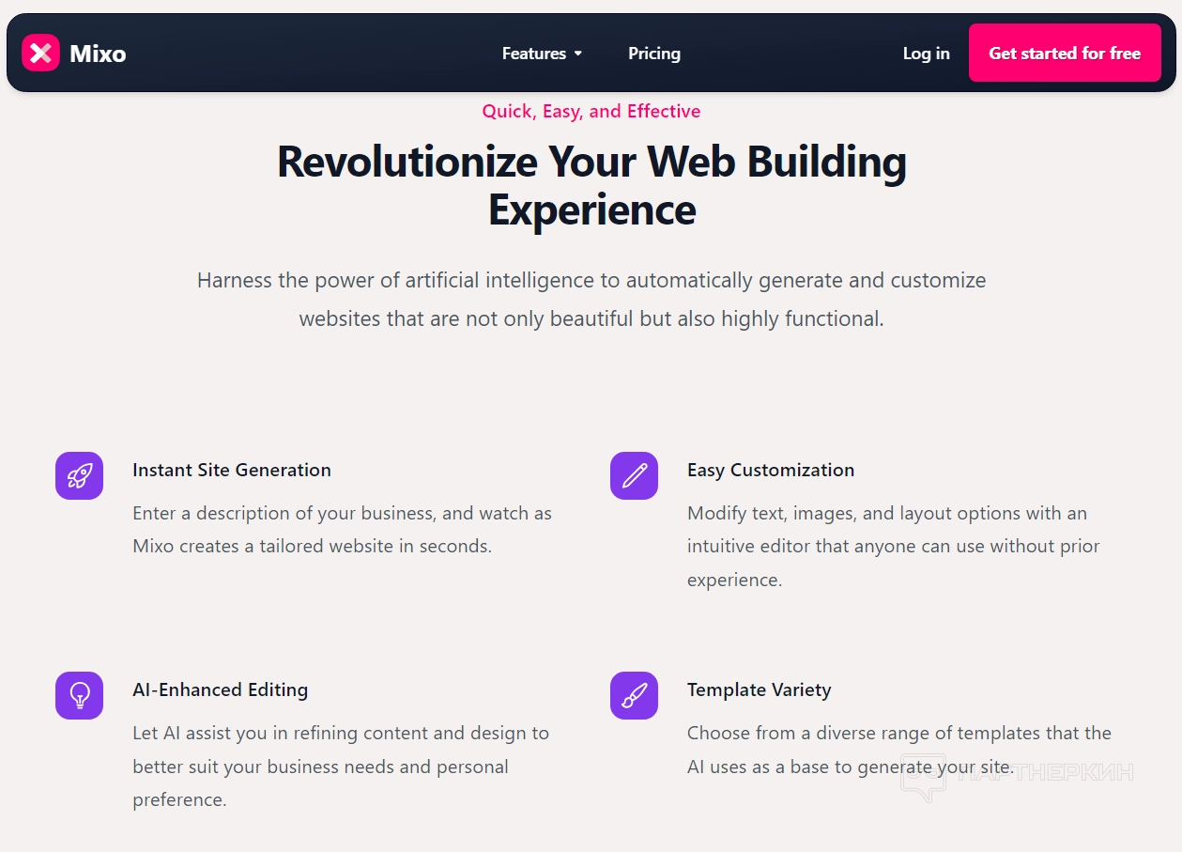Click the lightbulb icon for AI-Enhanced Editing

point(79,695)
